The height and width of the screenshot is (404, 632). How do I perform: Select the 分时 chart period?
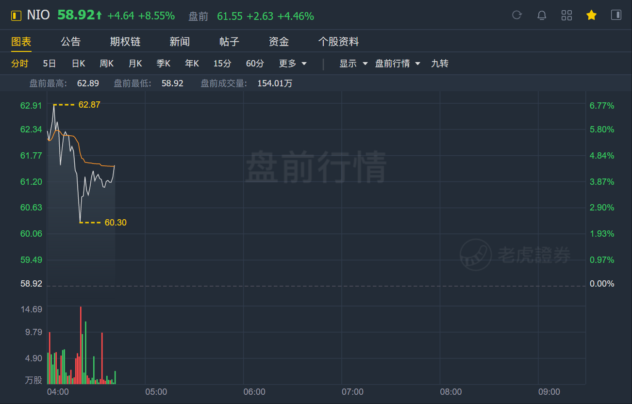click(20, 64)
